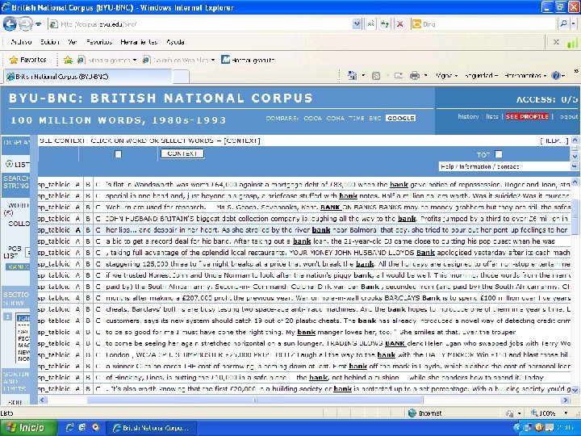The height and width of the screenshot is (436, 581).
Task: Click the printer icon
Action: 414,76
